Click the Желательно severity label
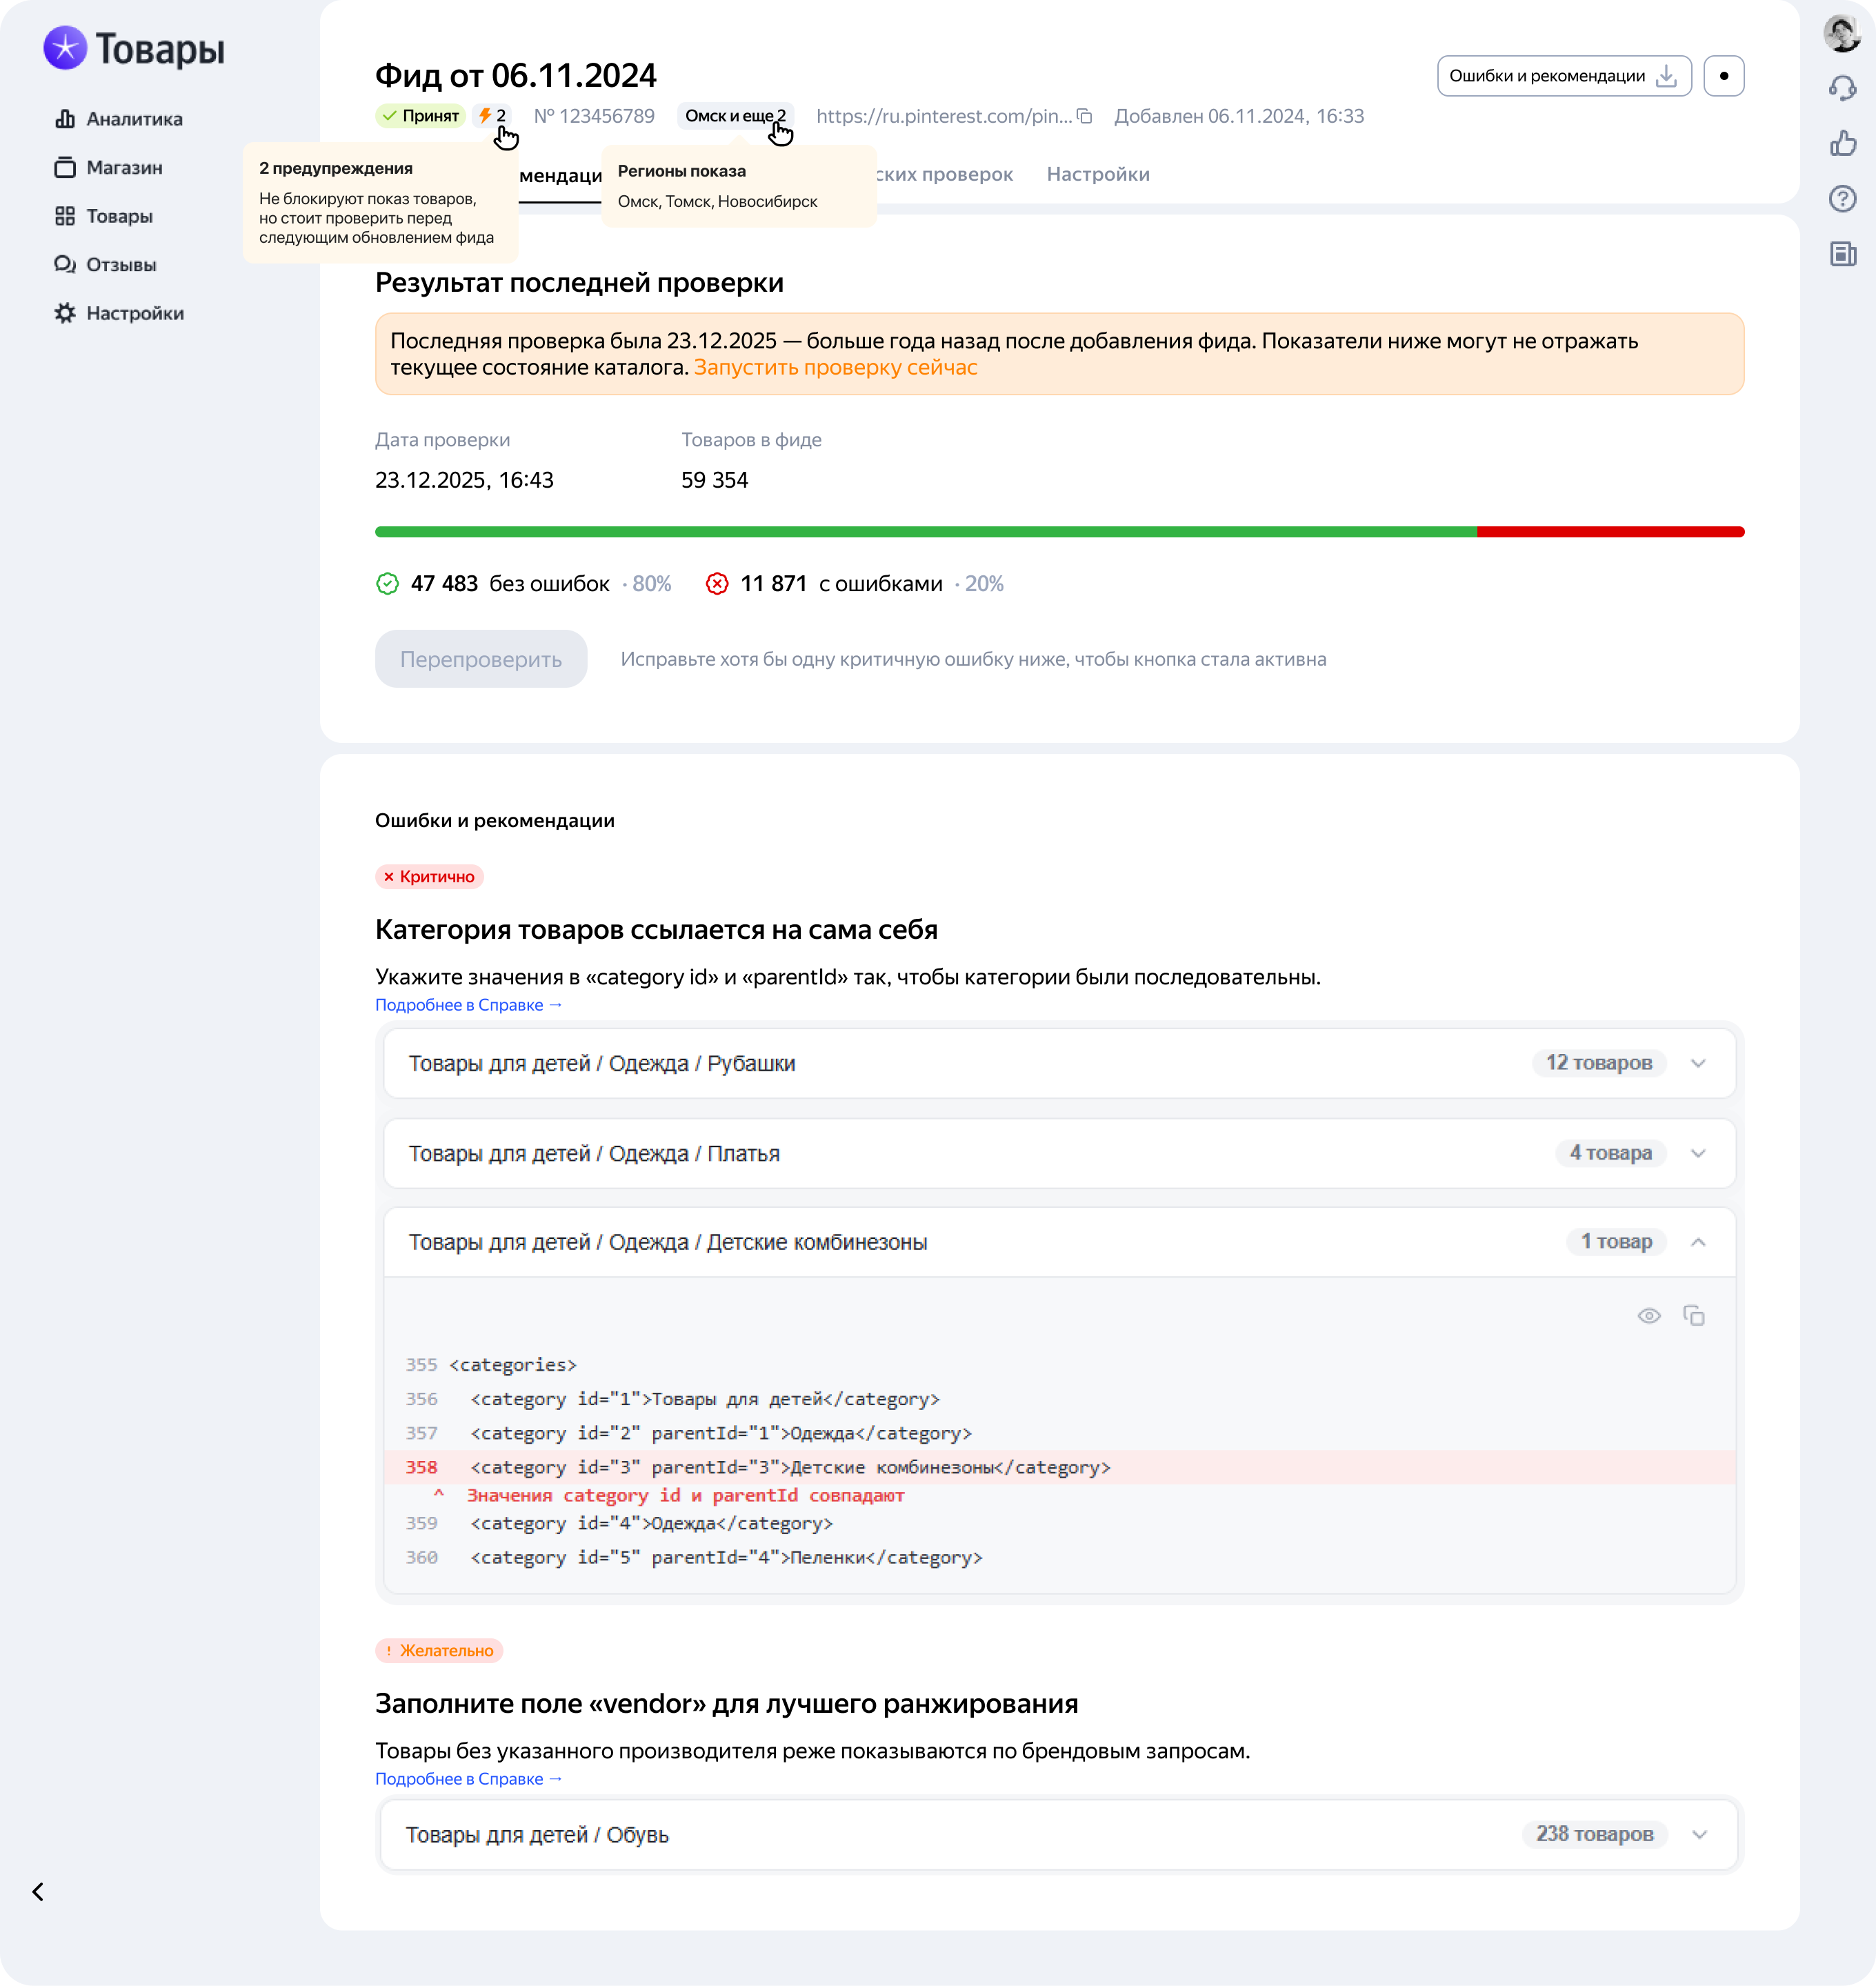Viewport: 1876px width, 1986px height. (439, 1651)
